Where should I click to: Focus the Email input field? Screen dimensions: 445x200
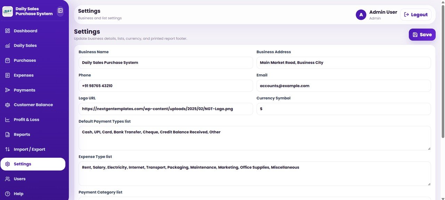point(343,86)
